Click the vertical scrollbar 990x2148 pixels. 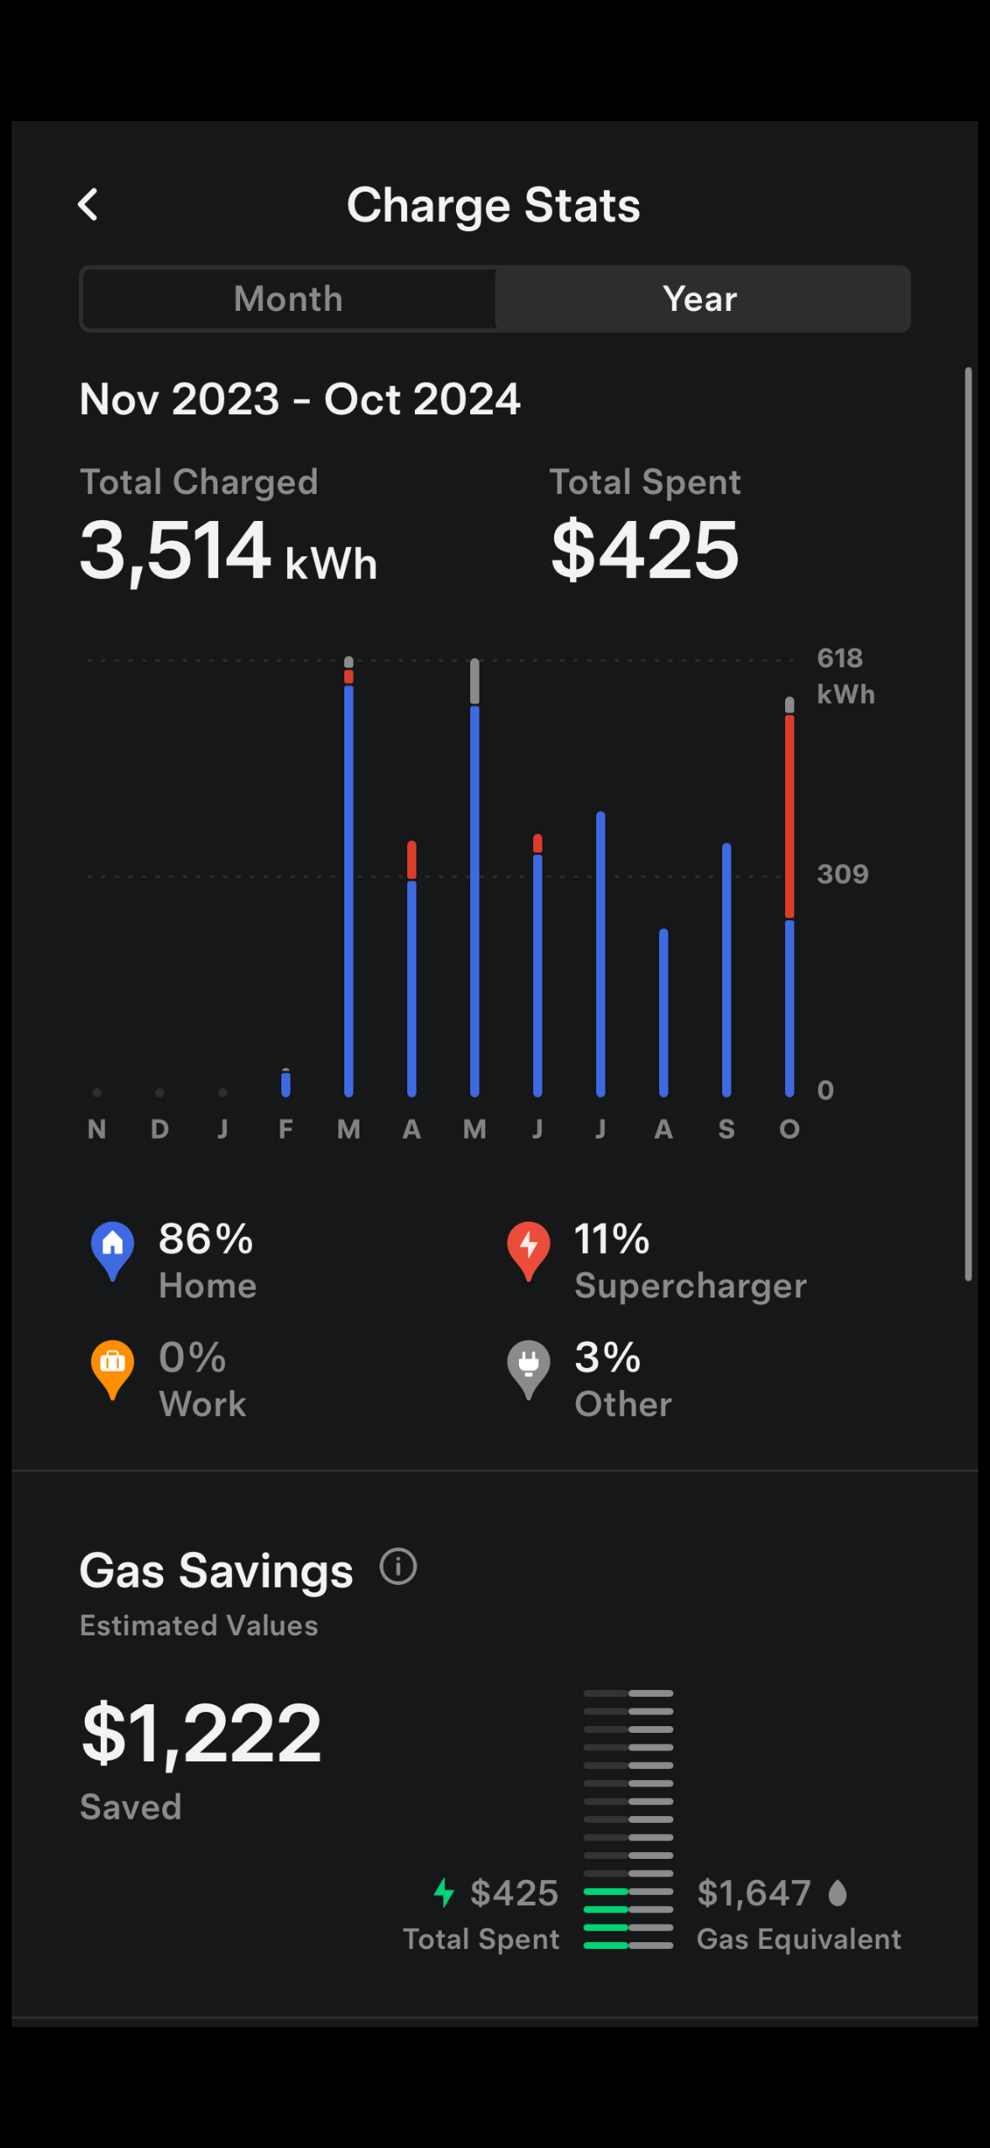[968, 824]
